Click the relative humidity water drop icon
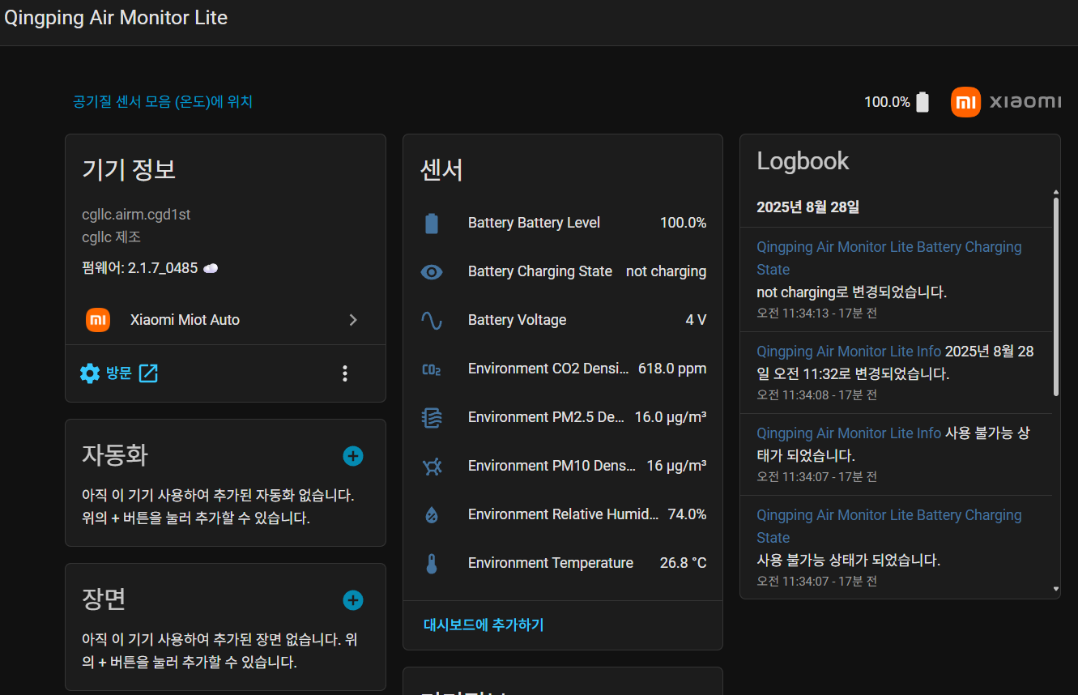 432,515
